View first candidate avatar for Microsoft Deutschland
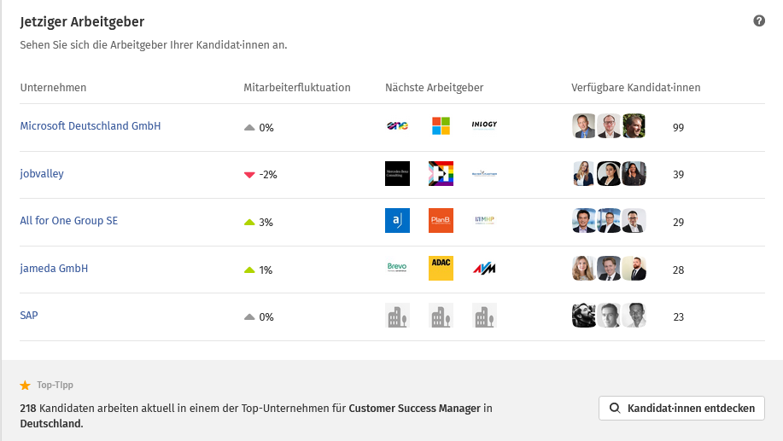Screen dimensions: 783x441 tap(584, 126)
